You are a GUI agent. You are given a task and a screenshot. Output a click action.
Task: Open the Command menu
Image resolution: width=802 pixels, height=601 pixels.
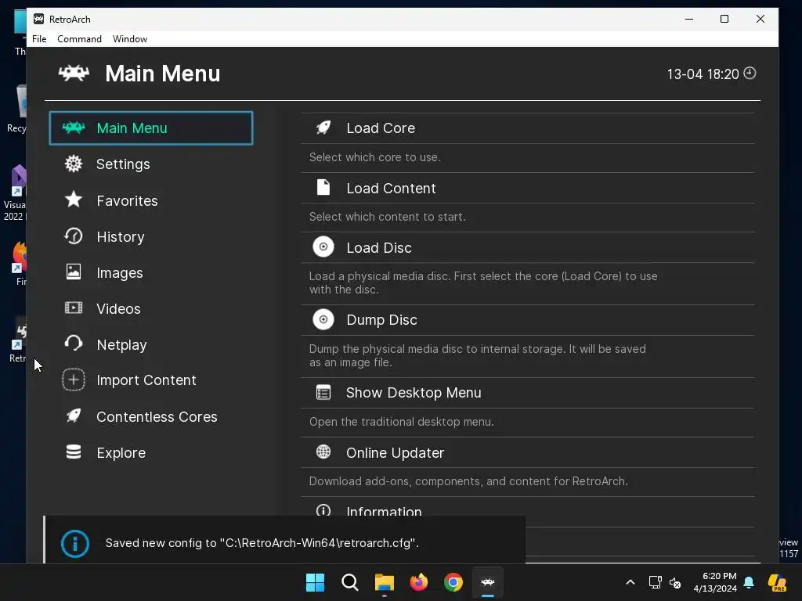click(79, 39)
